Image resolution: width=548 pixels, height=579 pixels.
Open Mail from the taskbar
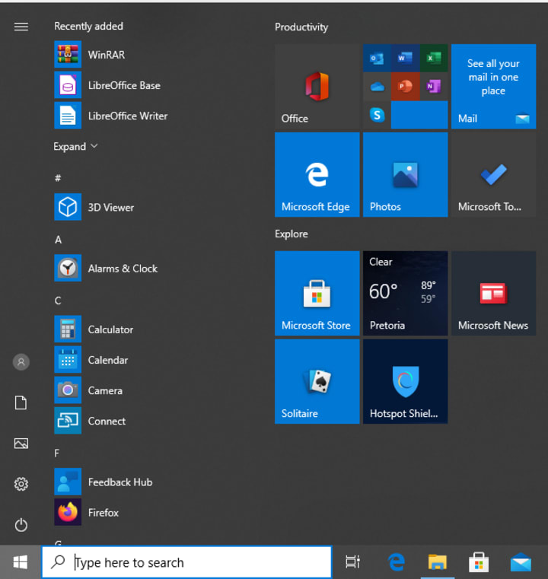tap(521, 562)
